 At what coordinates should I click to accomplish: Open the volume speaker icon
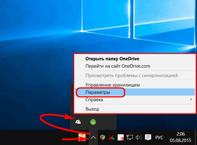click(x=139, y=137)
